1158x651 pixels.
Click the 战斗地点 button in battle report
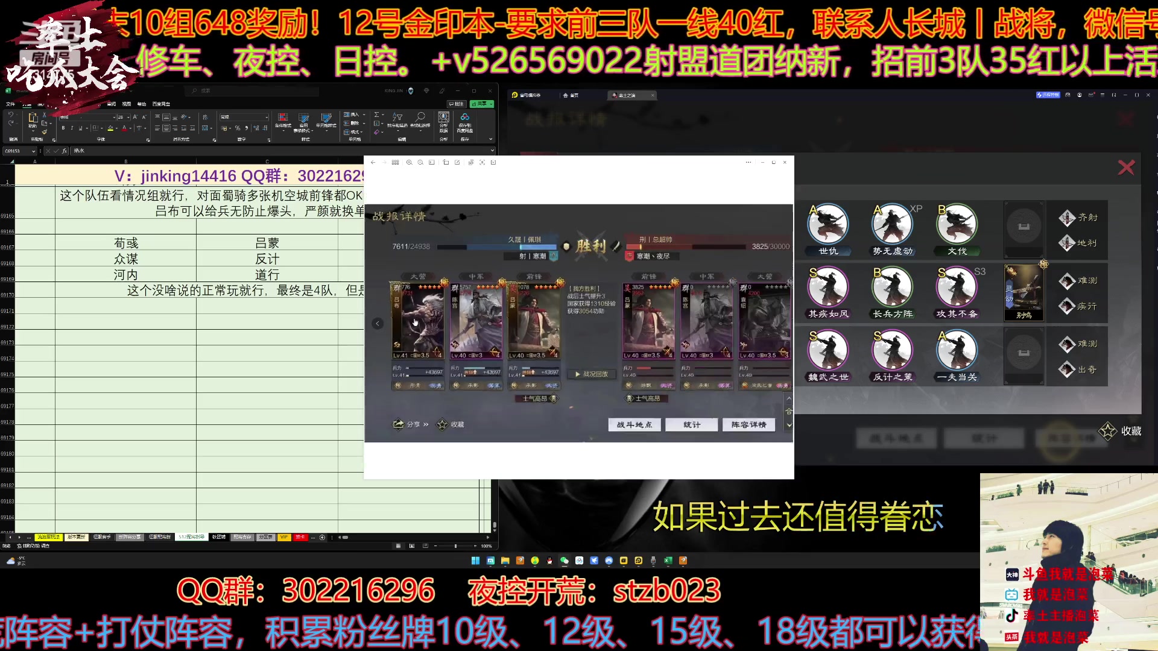[x=634, y=424]
